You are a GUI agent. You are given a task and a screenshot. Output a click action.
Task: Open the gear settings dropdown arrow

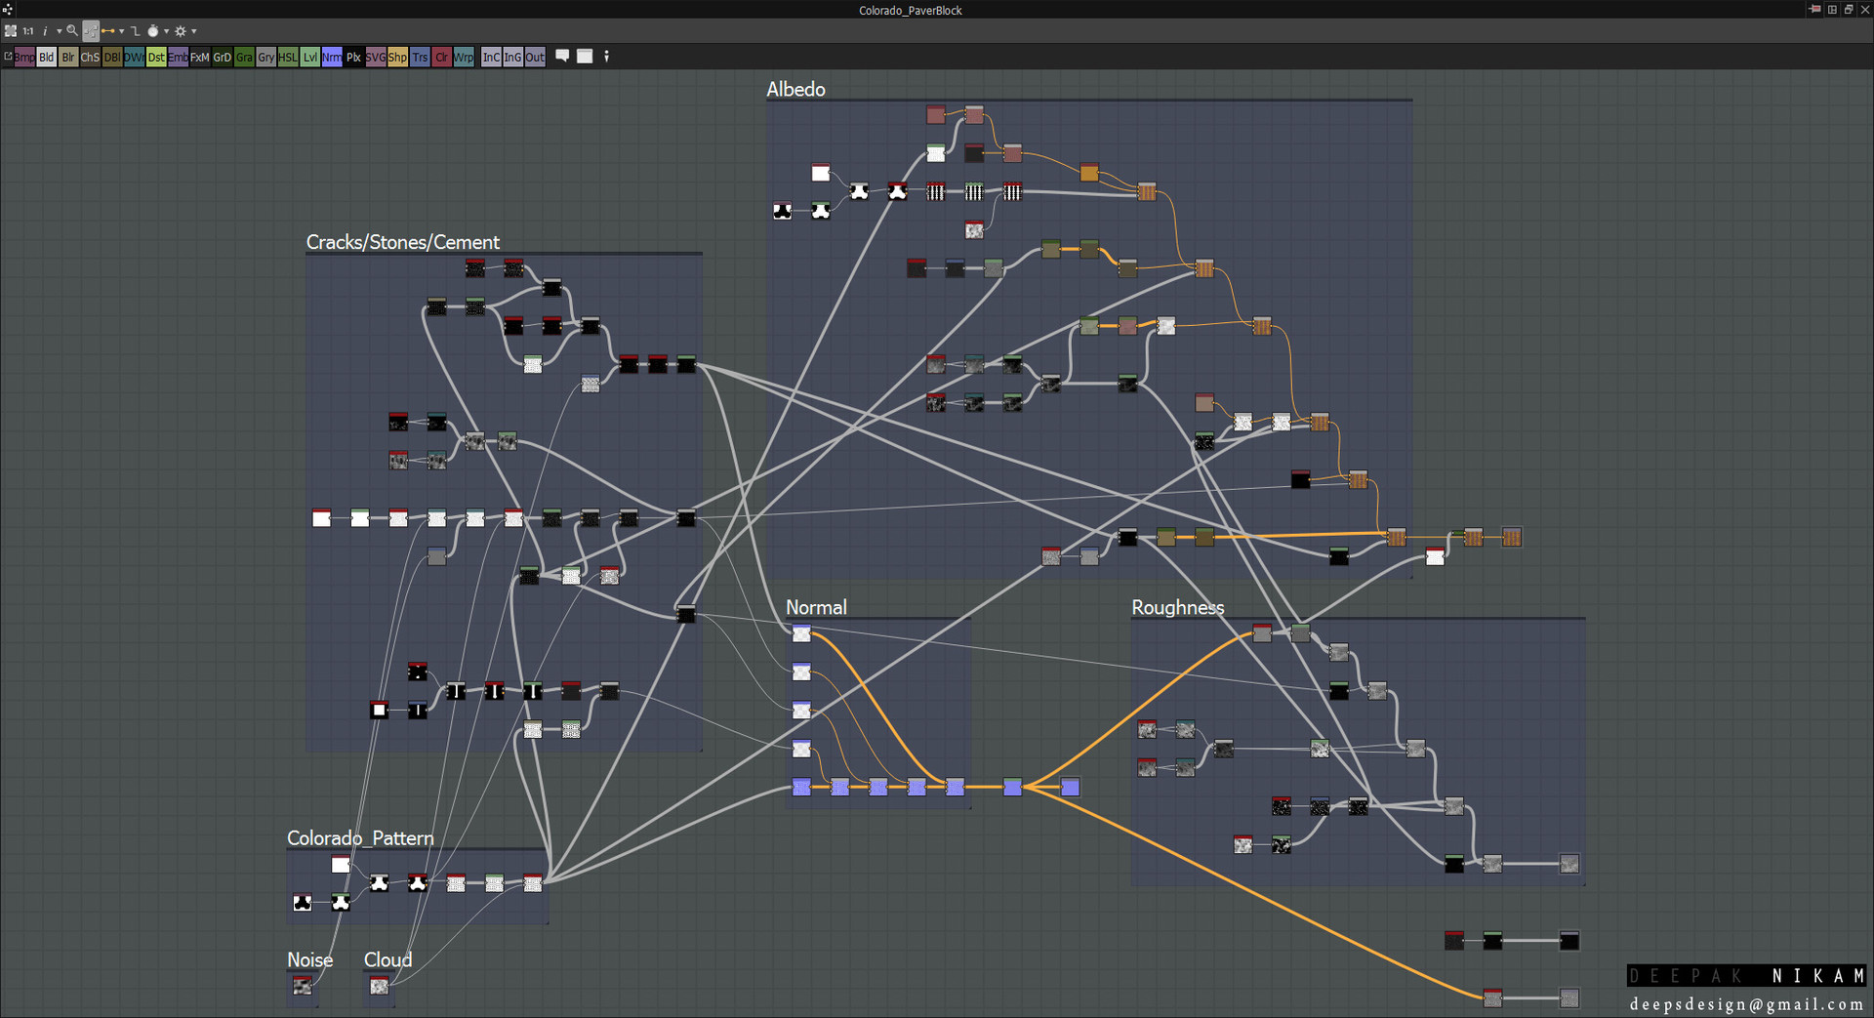193,31
